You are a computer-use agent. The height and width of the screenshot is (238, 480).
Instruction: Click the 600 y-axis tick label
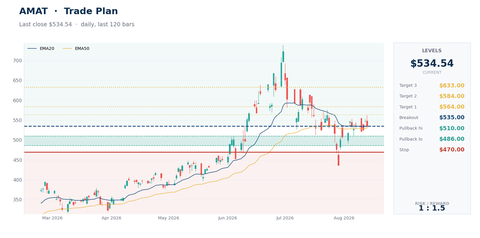18,100
